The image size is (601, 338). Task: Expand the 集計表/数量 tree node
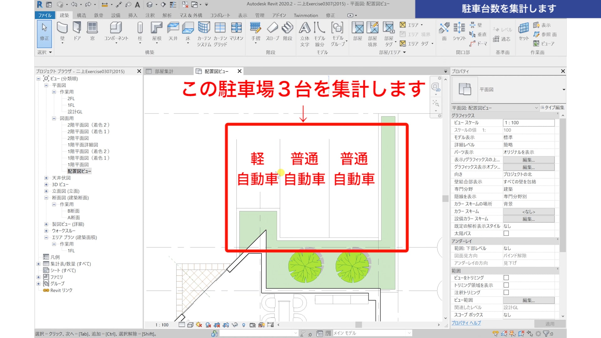(x=38, y=264)
